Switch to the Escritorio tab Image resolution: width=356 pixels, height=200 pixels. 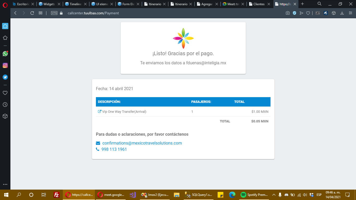[x=23, y=4]
